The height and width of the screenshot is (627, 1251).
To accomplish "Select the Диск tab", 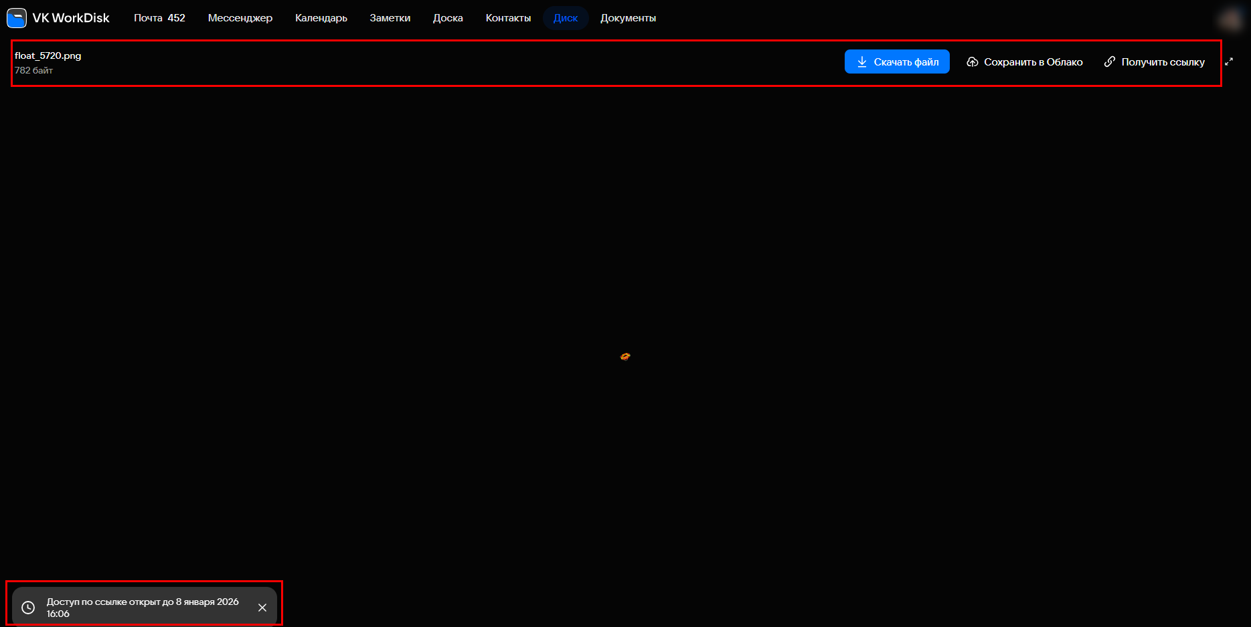I will tap(566, 18).
